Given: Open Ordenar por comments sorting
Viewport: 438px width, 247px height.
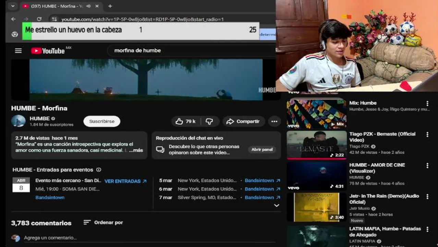Looking at the screenshot, I should [x=103, y=223].
